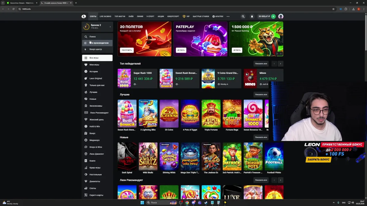The image size is (367, 206).
Task: Open the Все производители provider filter
Action: pyautogui.click(x=97, y=43)
